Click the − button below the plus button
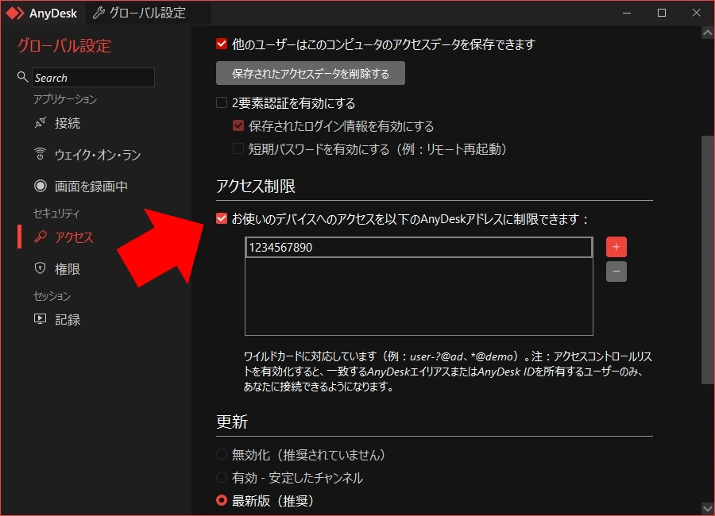Image resolution: width=715 pixels, height=516 pixels. pos(616,272)
